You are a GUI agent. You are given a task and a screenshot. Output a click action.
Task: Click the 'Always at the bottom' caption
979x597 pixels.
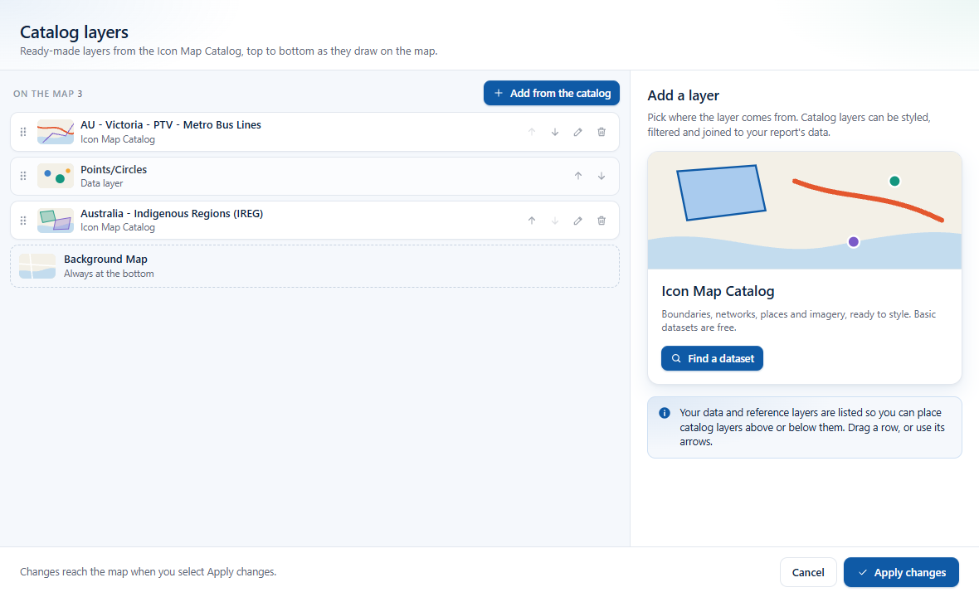tap(109, 274)
